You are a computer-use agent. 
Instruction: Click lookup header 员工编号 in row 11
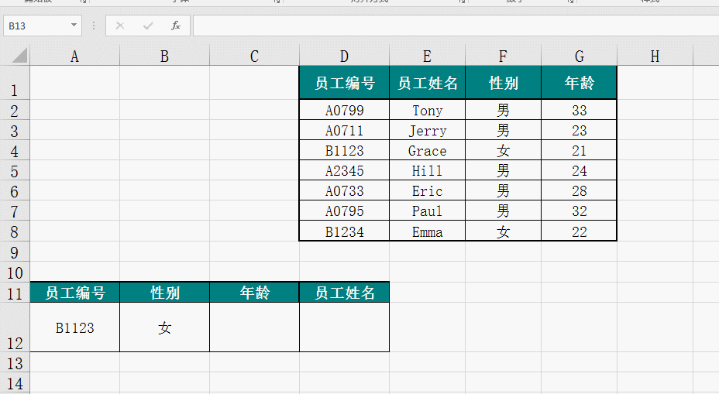click(x=74, y=293)
